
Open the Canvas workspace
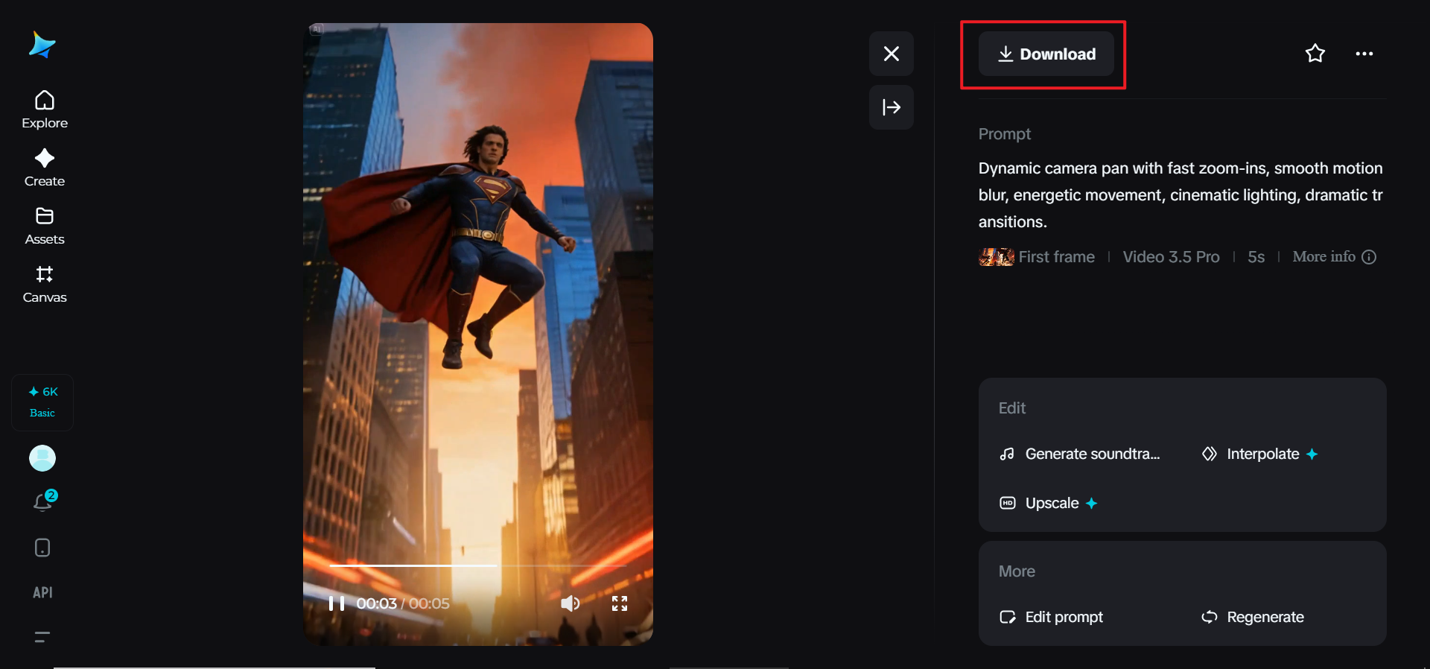pos(44,283)
